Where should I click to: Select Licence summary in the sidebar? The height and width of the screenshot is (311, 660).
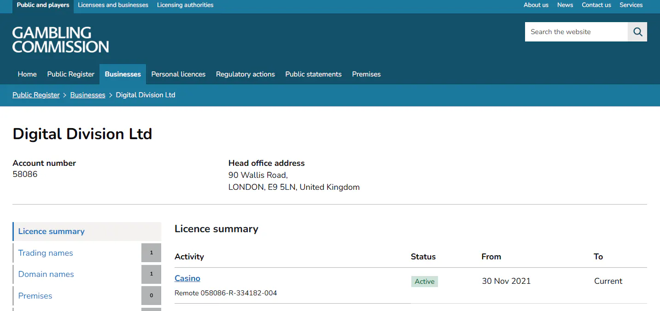click(87, 231)
